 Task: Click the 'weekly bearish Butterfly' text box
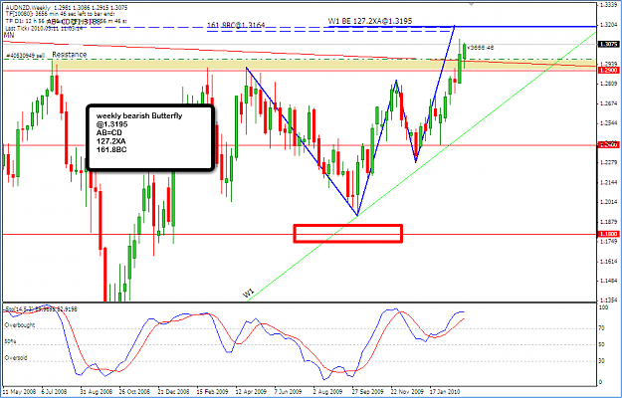pyautogui.click(x=150, y=137)
